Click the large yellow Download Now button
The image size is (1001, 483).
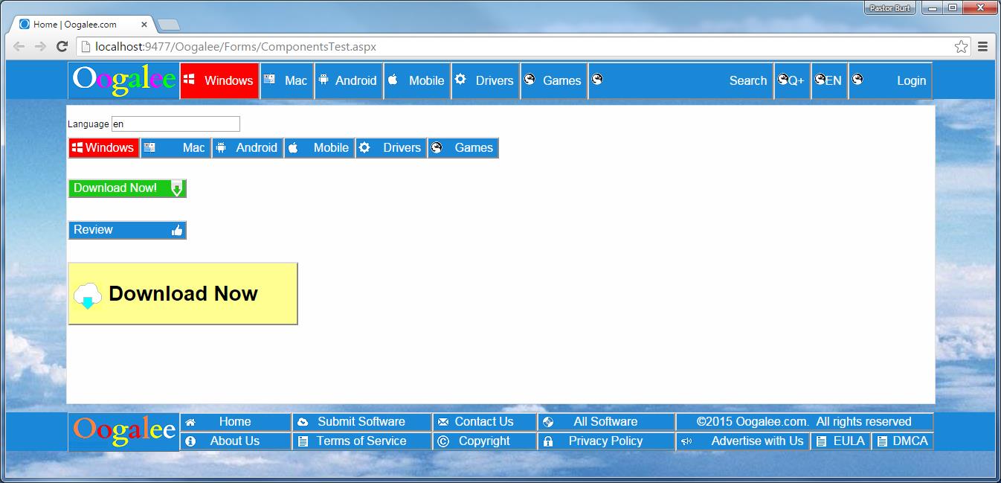point(183,293)
